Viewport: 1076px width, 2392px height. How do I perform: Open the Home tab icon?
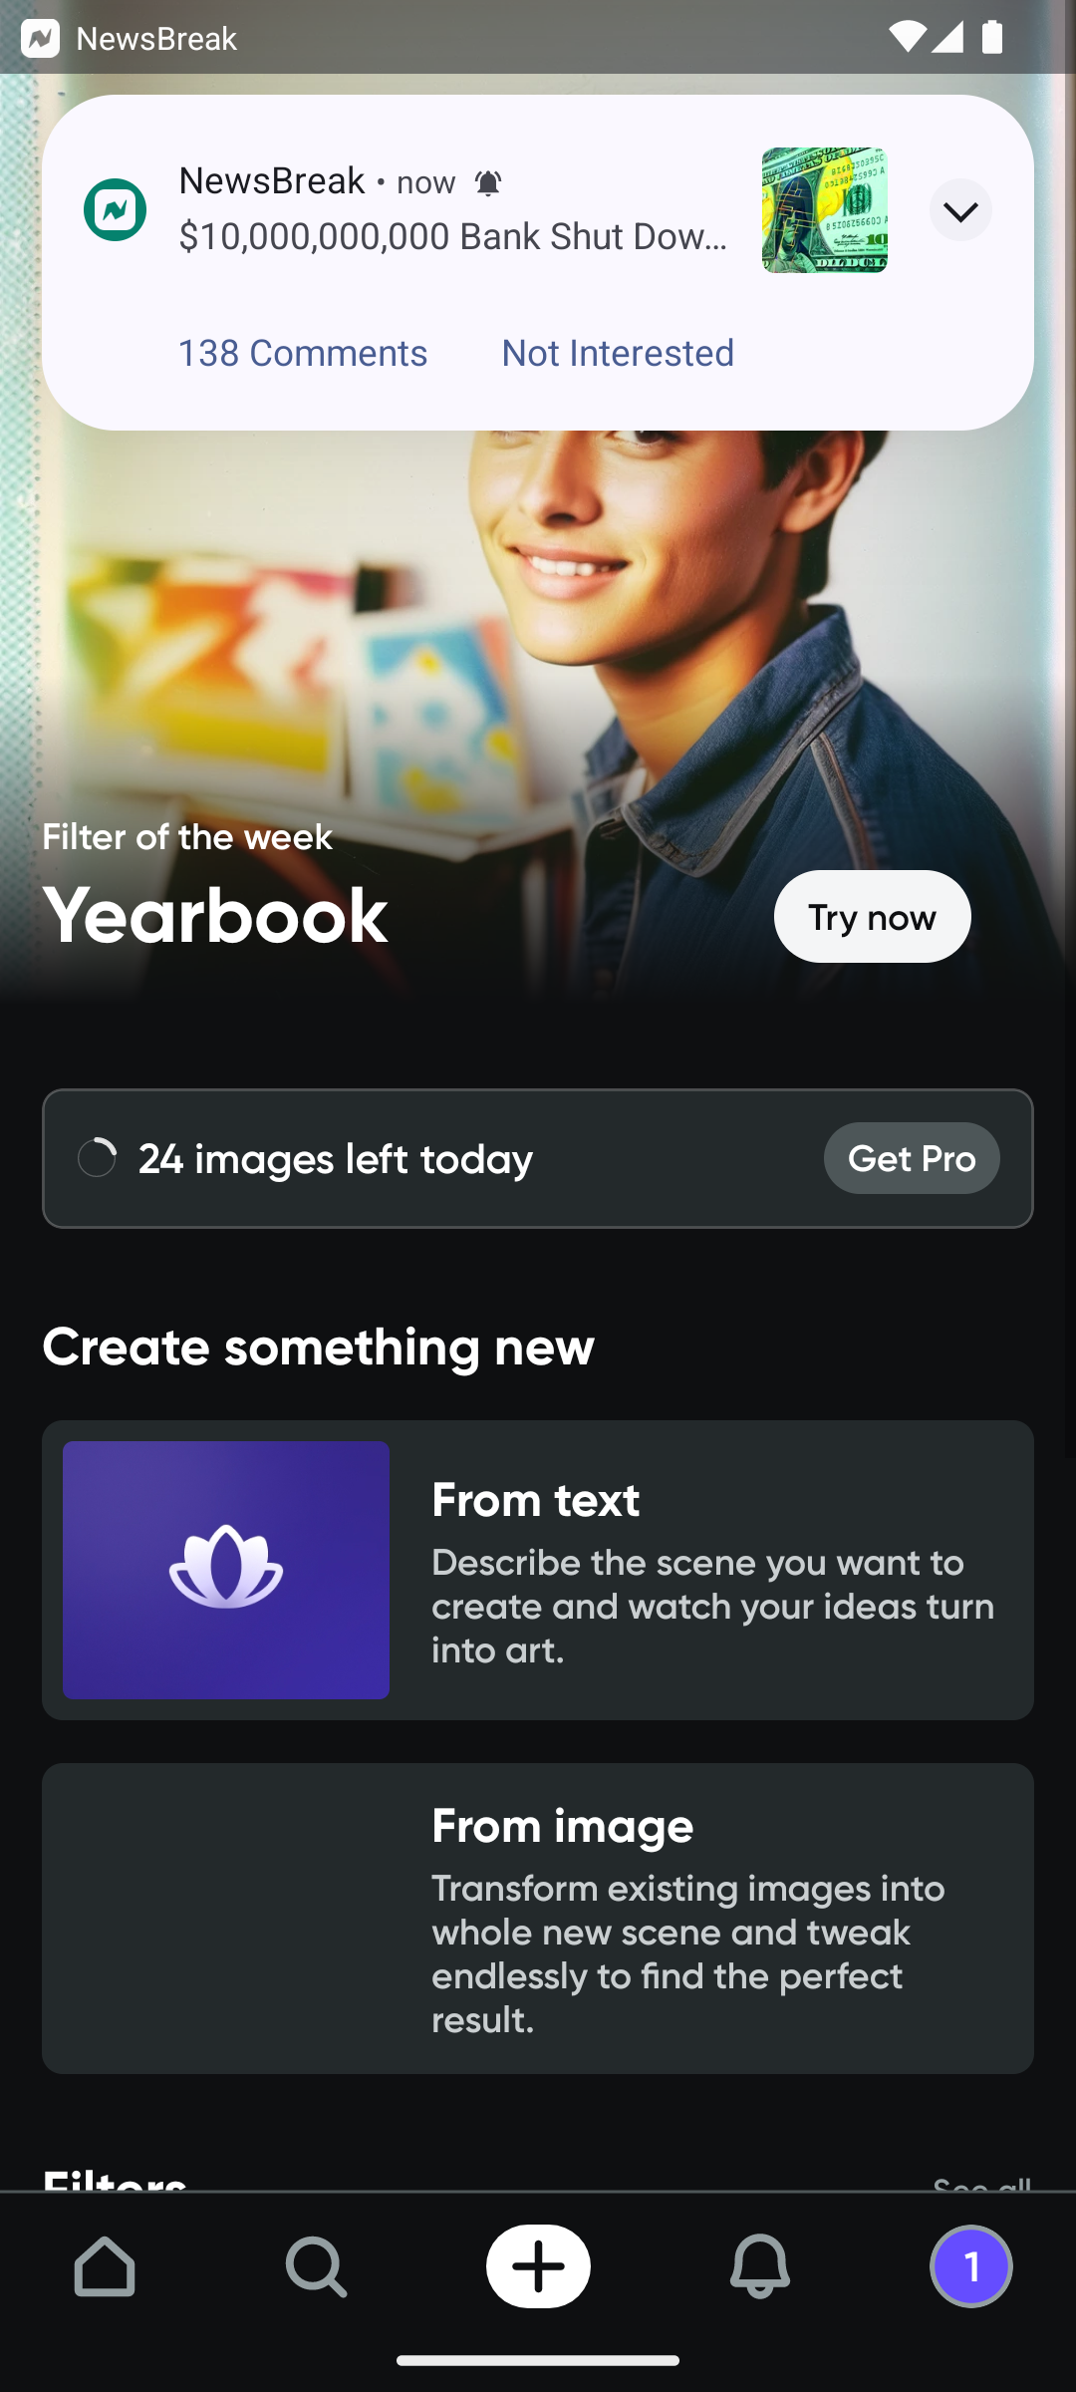[x=105, y=2265]
